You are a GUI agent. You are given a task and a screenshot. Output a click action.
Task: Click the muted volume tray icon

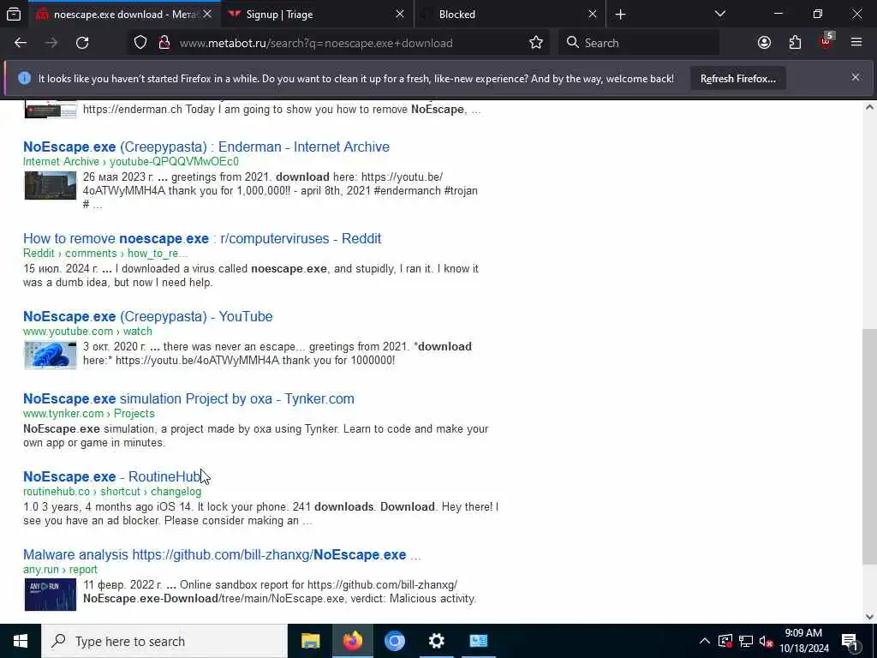click(x=766, y=641)
